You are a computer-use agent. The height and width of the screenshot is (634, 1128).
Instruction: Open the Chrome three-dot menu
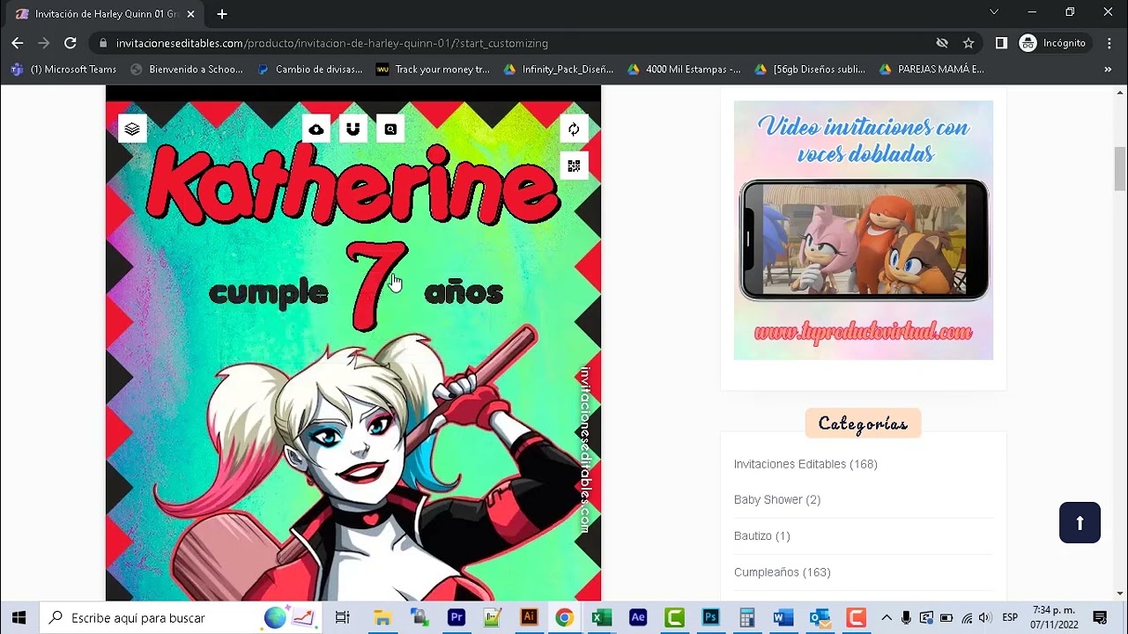point(1108,43)
